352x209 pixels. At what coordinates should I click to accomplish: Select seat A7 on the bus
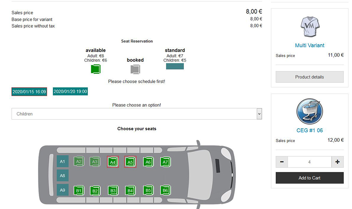click(x=165, y=162)
